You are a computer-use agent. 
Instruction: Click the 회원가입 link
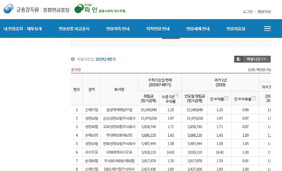coord(264,12)
